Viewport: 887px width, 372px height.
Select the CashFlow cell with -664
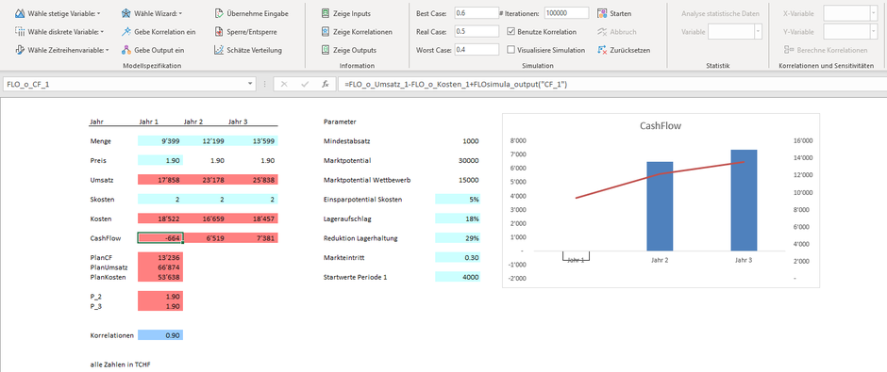click(160, 237)
